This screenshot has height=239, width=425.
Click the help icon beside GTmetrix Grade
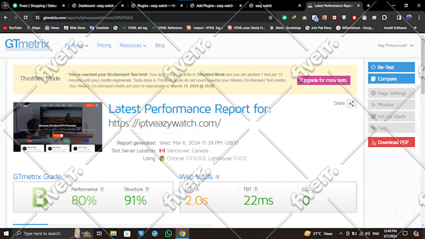[x=66, y=177]
